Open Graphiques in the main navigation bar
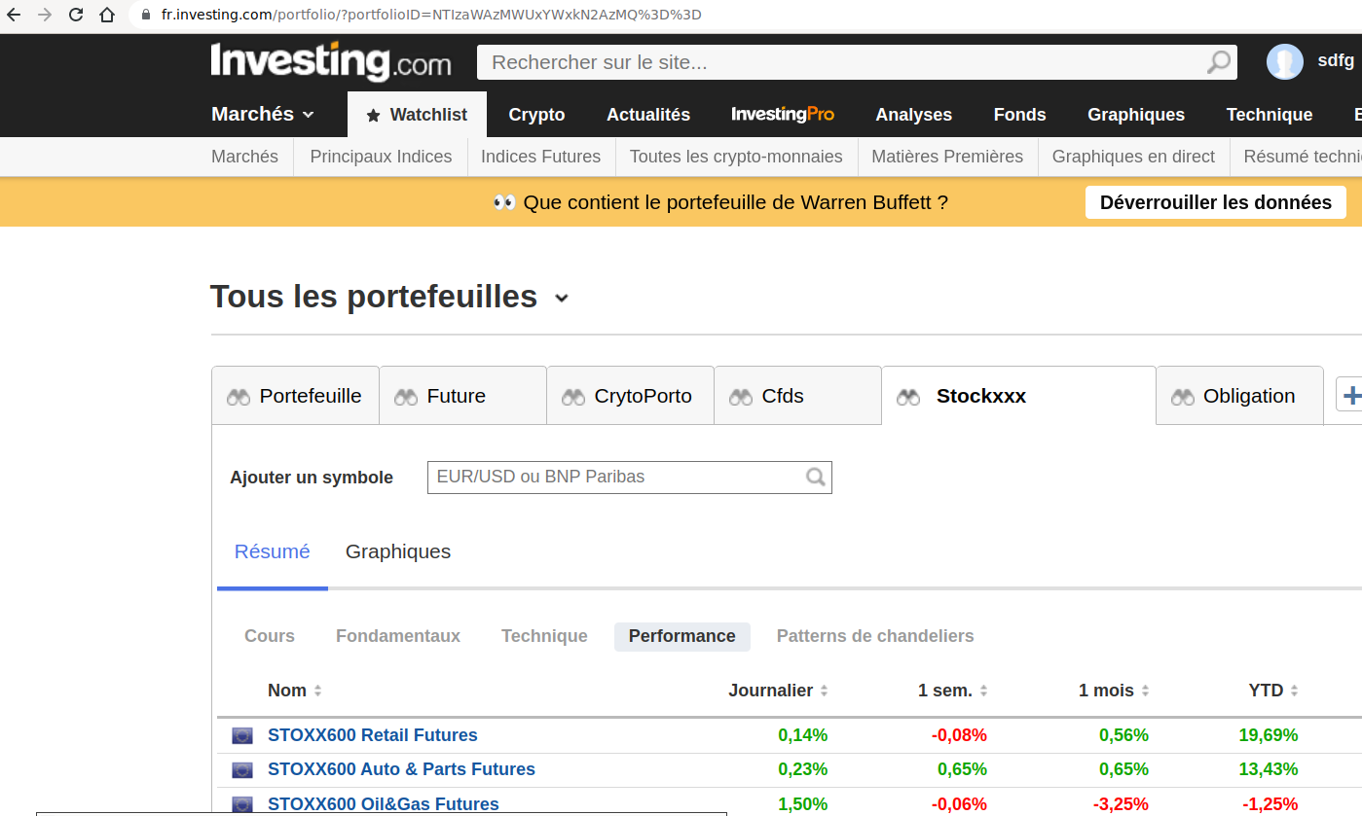Screen dimensions: 1362x816 point(1136,115)
